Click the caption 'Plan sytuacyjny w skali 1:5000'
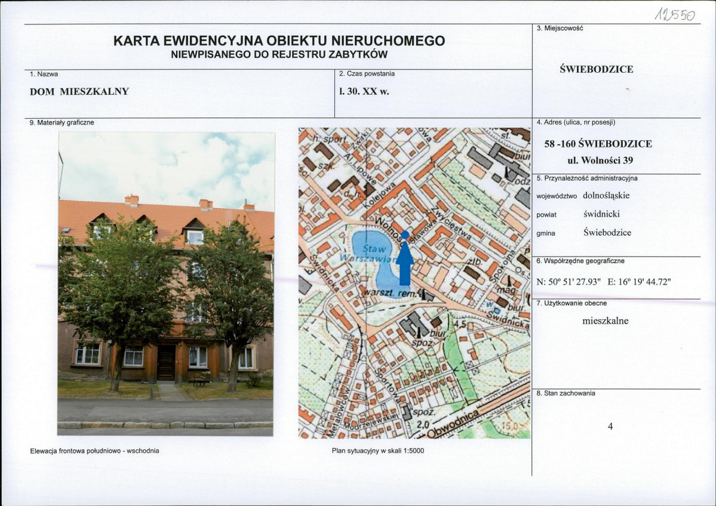This screenshot has height=506, width=716. (377, 451)
